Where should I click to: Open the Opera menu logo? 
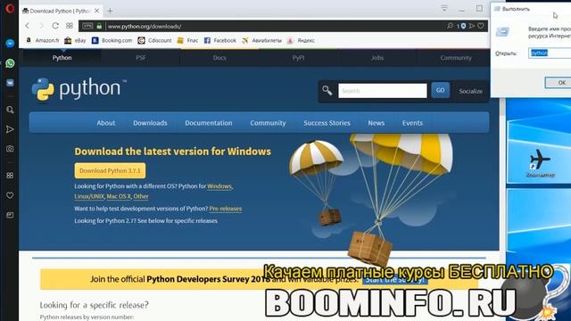pyautogui.click(x=10, y=8)
